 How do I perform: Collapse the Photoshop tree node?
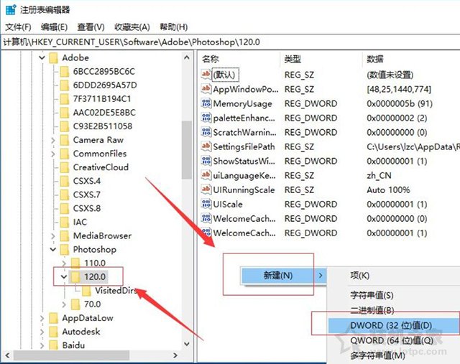tap(53, 249)
